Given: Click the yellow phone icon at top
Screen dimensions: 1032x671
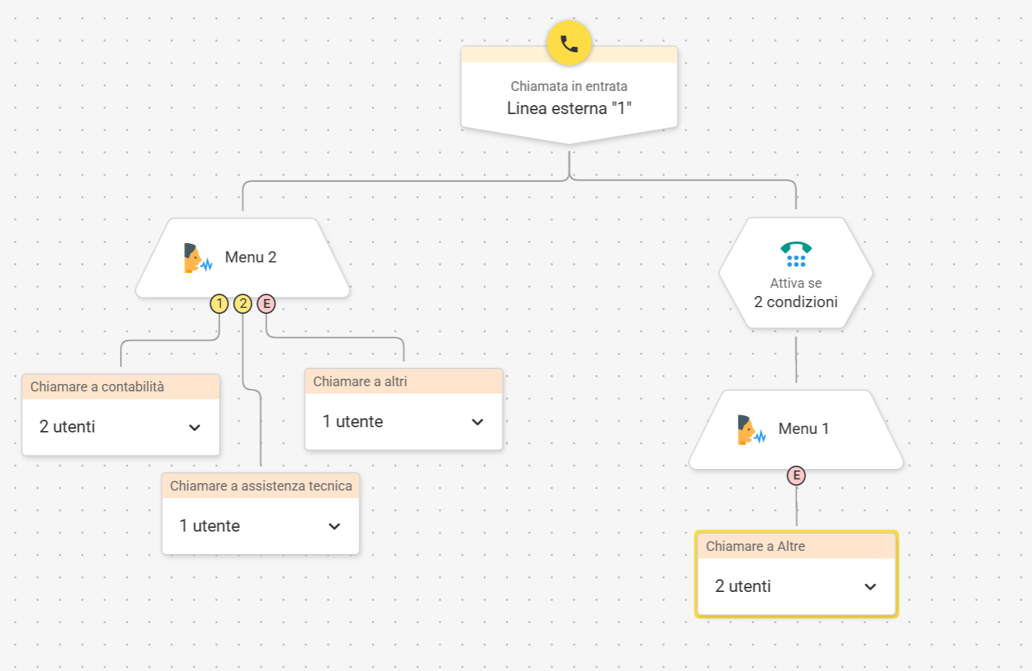Looking at the screenshot, I should tap(569, 43).
